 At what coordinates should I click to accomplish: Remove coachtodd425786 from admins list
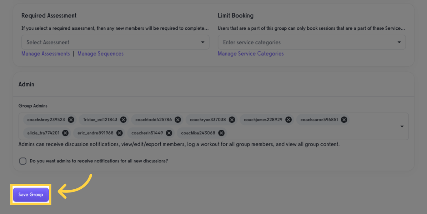click(x=178, y=119)
